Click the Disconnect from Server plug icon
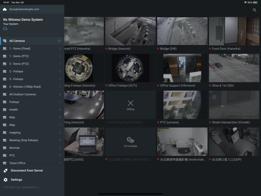Image resolution: width=261 pixels, height=196 pixels. [6, 170]
